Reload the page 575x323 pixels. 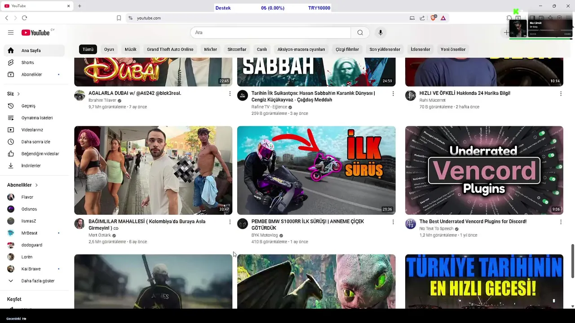(x=24, y=18)
